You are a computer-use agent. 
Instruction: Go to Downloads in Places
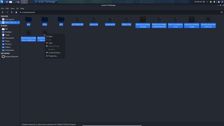(x=10, y=50)
